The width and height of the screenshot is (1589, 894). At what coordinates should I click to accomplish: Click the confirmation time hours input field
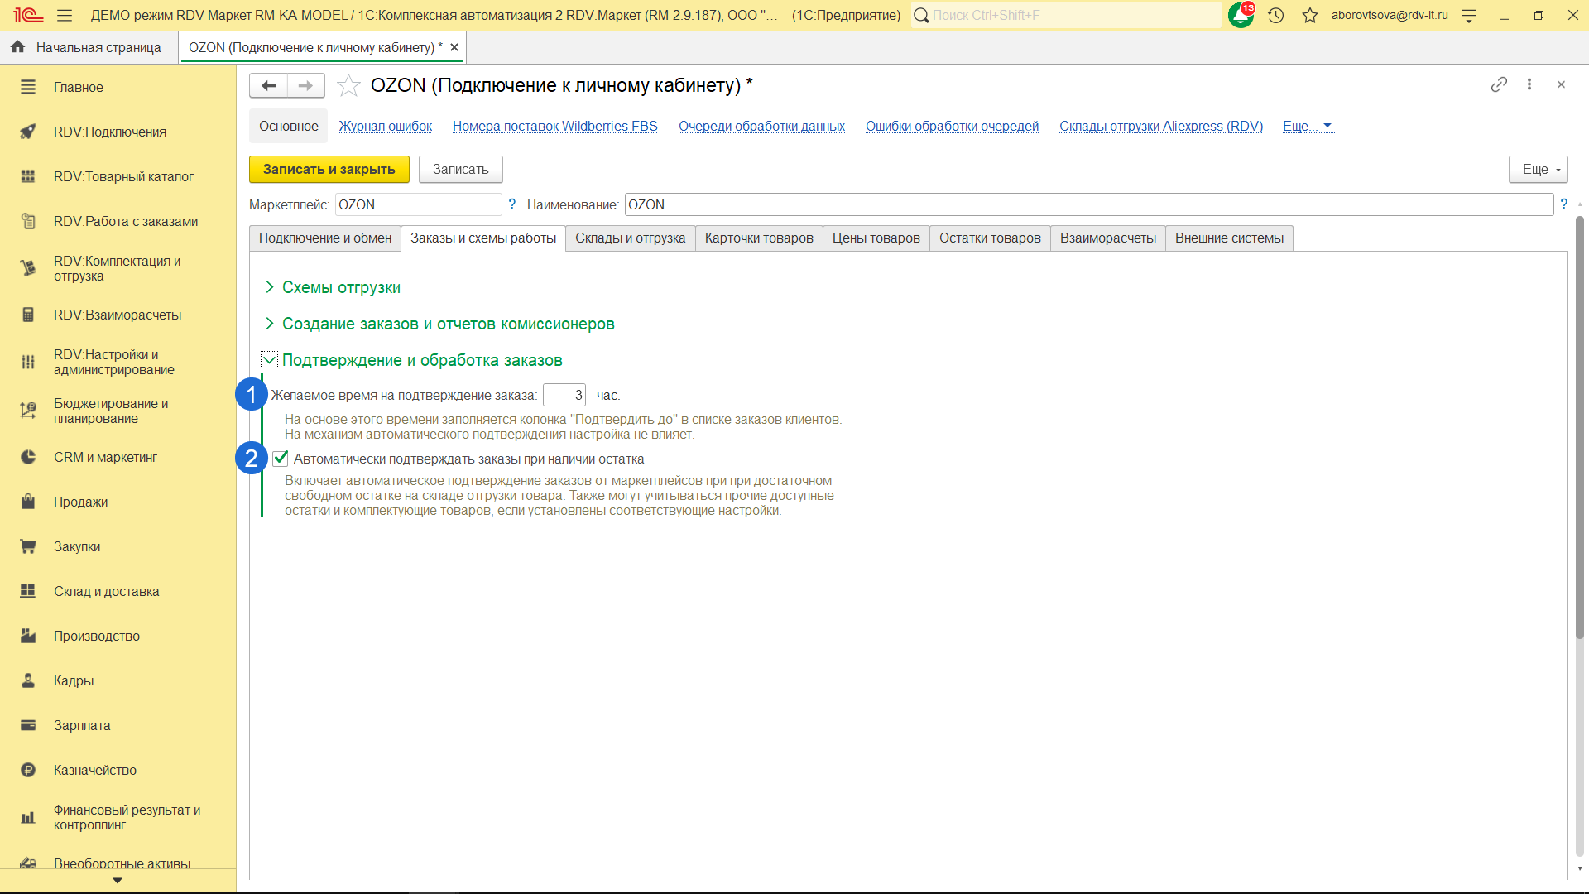pyautogui.click(x=564, y=395)
